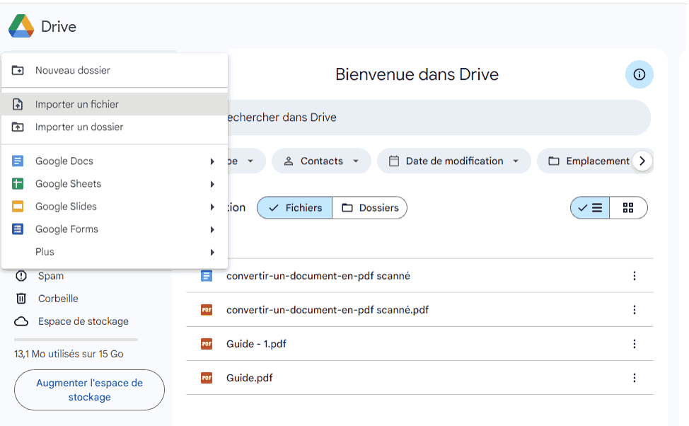
Task: Click the Corbeille trash icon
Action: [21, 299]
